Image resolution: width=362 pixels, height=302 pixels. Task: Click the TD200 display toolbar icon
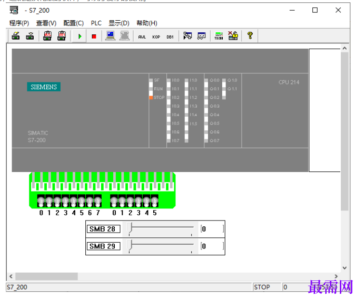pyautogui.click(x=218, y=36)
